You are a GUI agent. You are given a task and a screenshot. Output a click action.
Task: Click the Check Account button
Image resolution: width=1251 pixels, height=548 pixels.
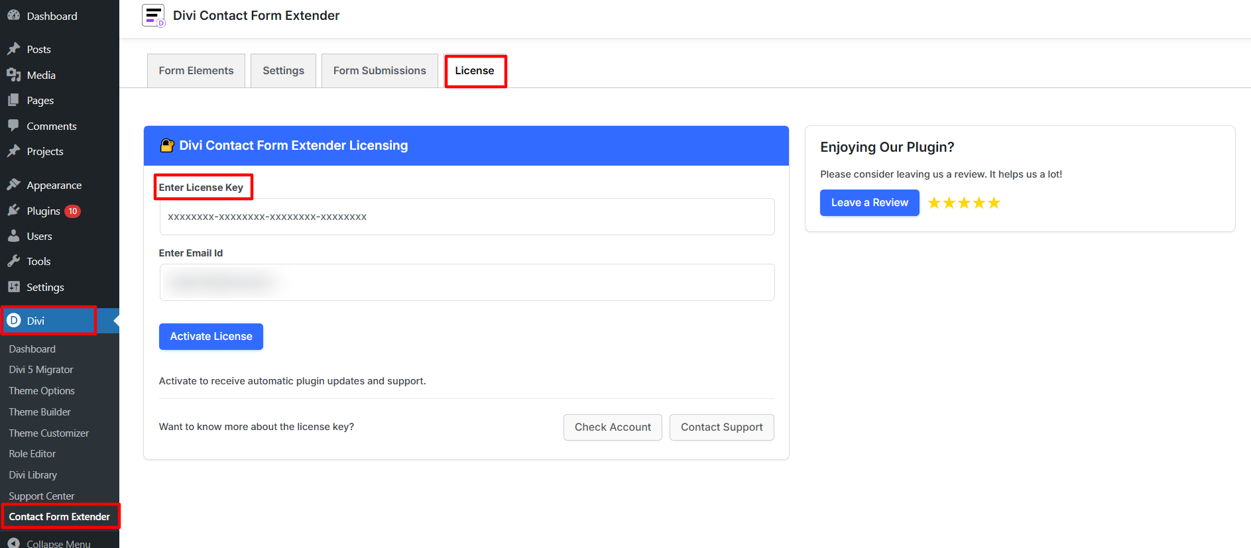(613, 427)
